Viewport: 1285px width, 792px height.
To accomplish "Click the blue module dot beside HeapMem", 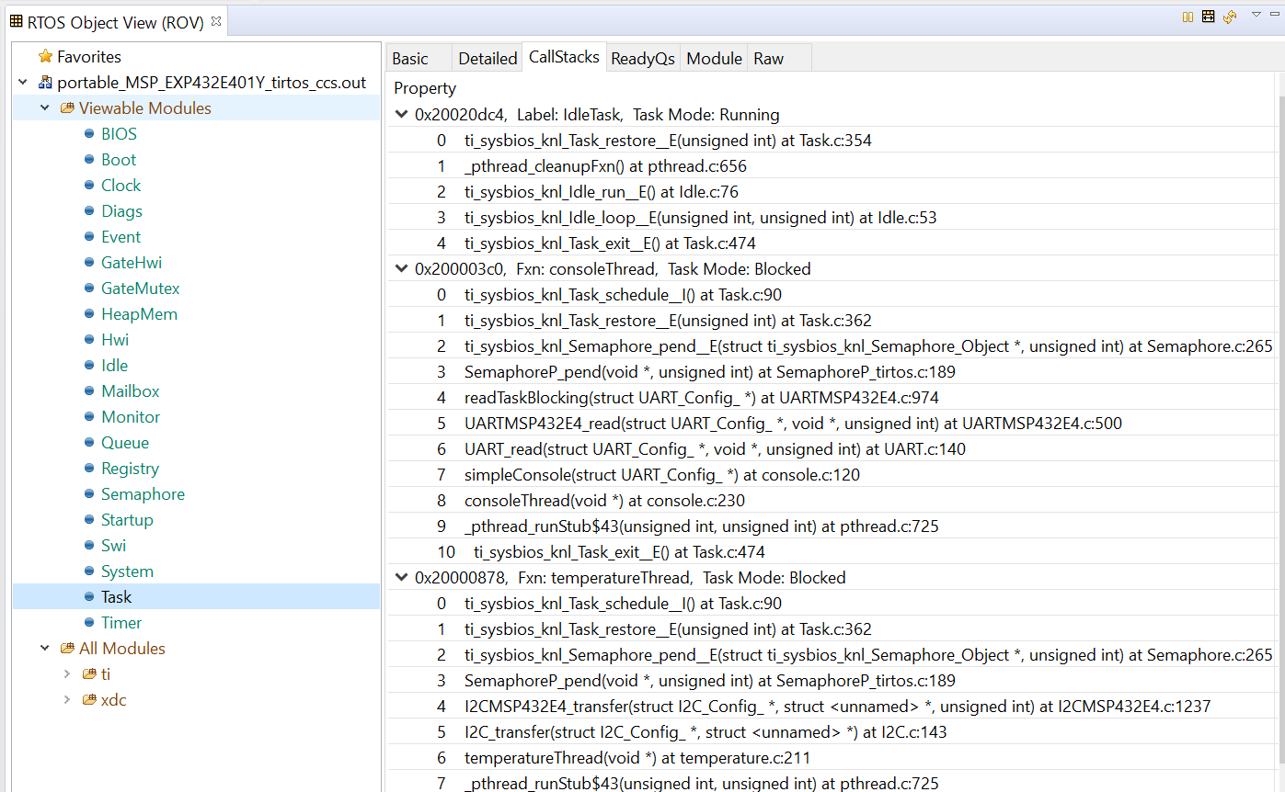I will 89,314.
